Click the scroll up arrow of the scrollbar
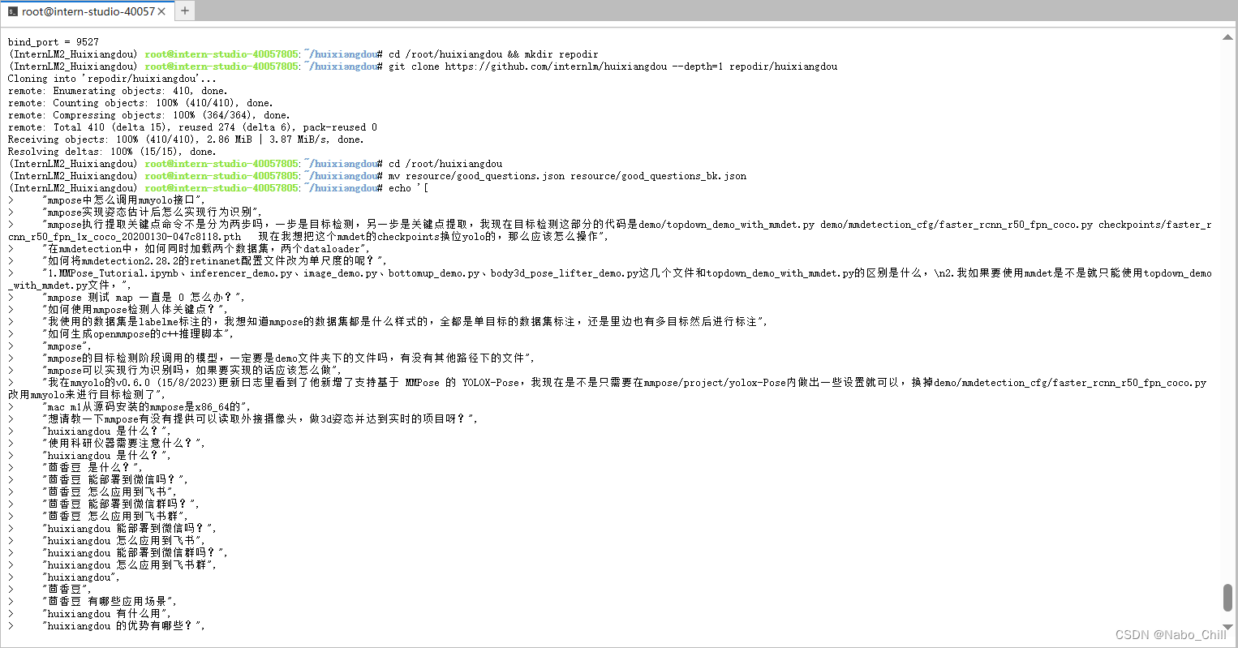This screenshot has height=648, width=1238. [x=1228, y=37]
